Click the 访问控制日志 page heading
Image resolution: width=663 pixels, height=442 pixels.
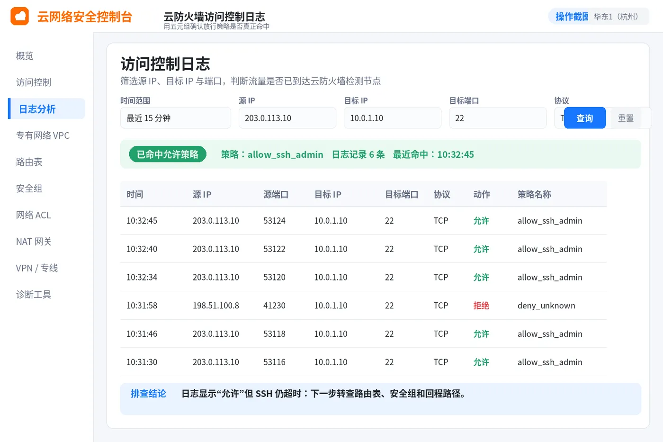(165, 64)
